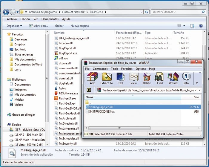Sort Explorer files by Tamaño column
Image resolution: width=209 pixels, height=167 pixels.
tap(181, 33)
